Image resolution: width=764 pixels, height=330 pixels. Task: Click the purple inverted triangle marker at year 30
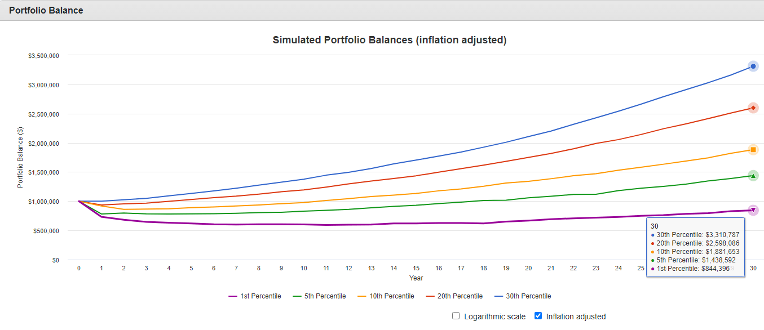(x=753, y=210)
